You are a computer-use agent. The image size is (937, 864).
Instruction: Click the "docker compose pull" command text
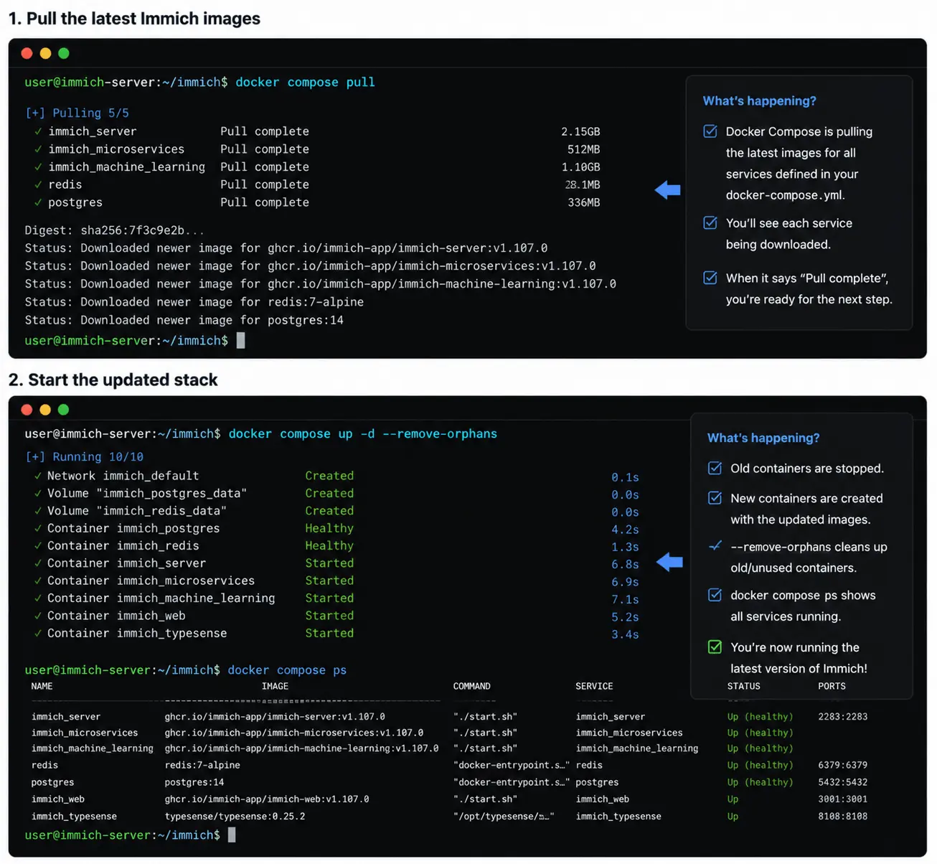tap(305, 83)
